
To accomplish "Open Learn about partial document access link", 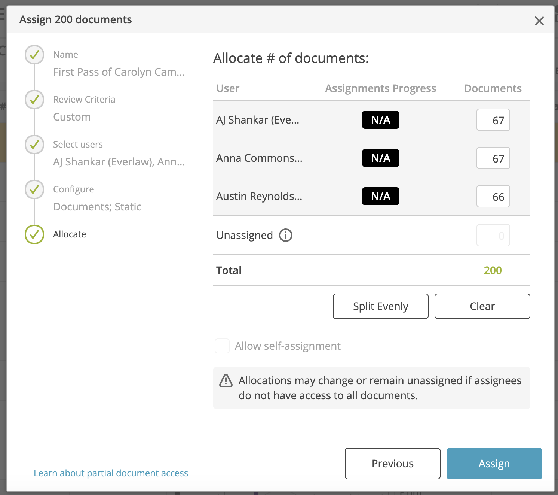I will coord(111,473).
